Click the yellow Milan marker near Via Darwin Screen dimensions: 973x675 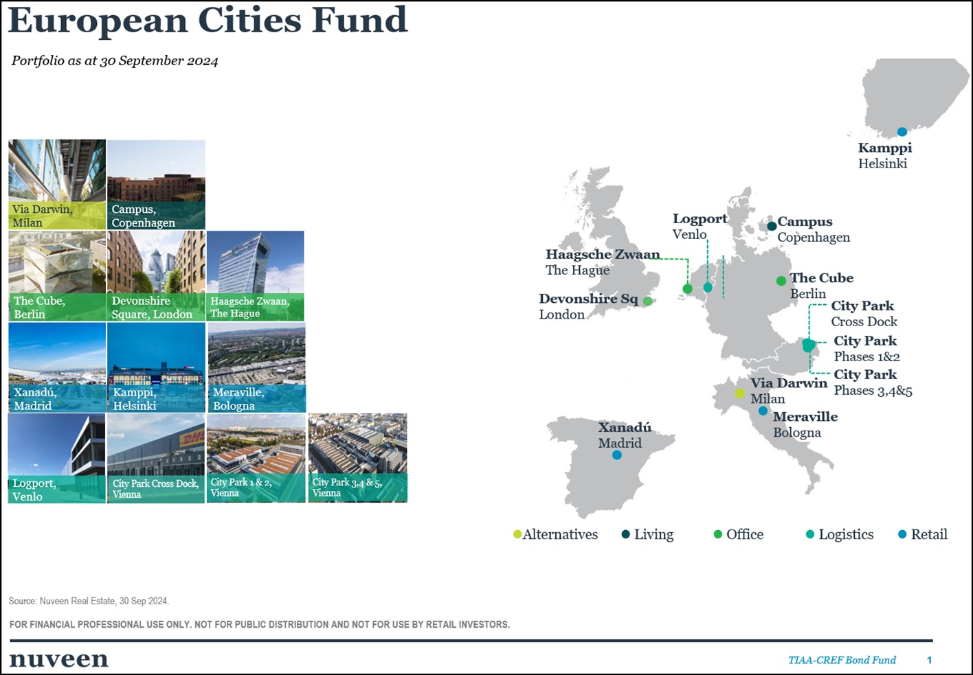[x=739, y=393]
